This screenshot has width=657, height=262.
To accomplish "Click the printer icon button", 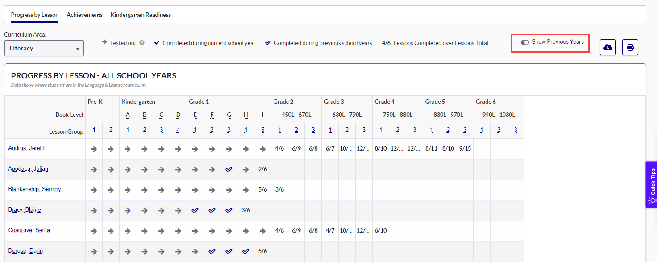I will 630,47.
